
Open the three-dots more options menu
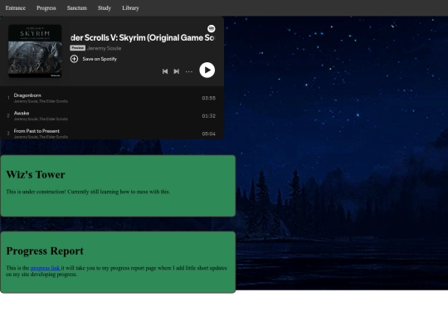(189, 71)
